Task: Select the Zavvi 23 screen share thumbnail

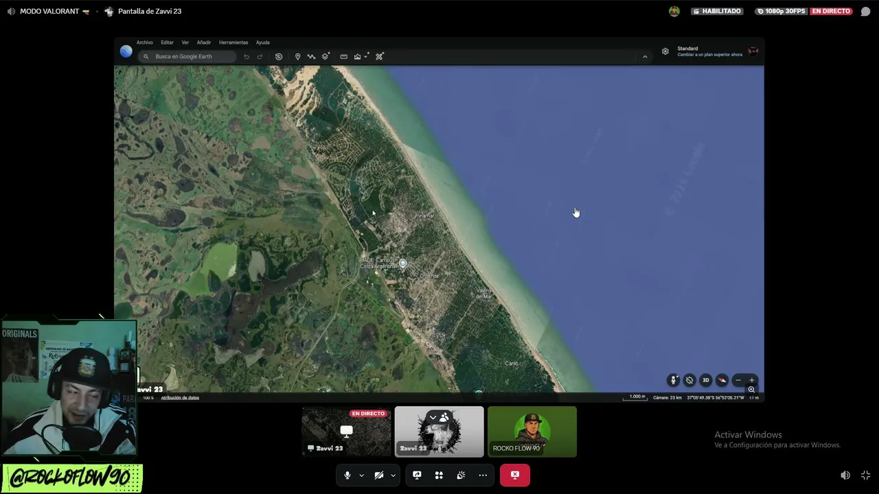Action: [347, 432]
